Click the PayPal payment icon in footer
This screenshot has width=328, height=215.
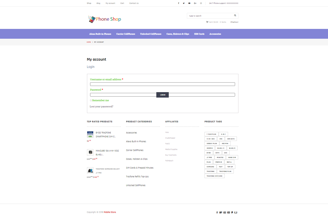232,212
